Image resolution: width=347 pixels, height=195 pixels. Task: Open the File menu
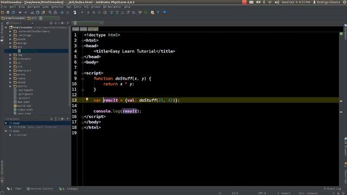click(4, 7)
